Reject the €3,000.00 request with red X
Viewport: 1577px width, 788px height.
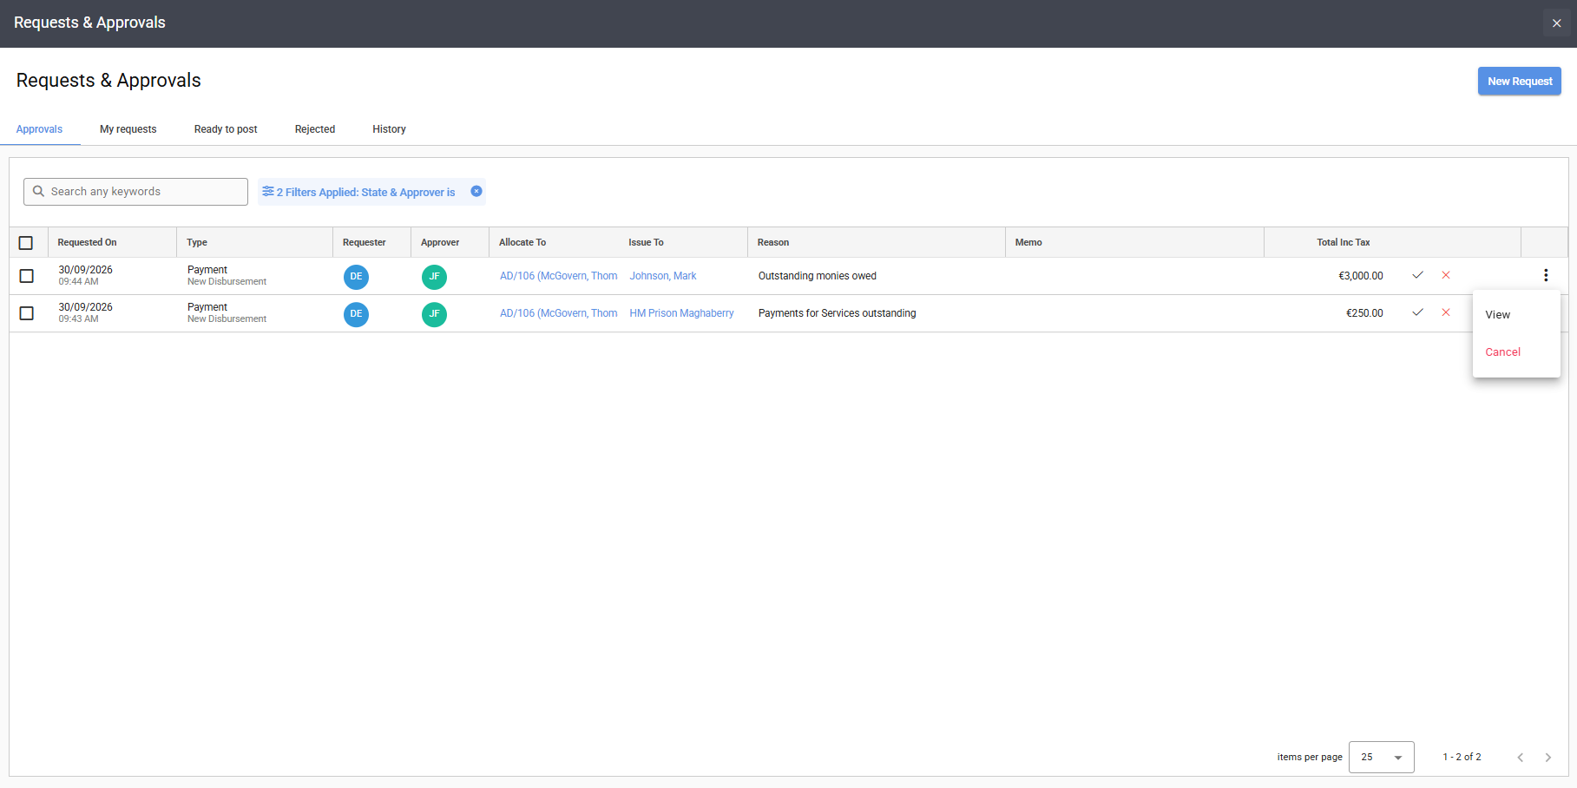tap(1446, 275)
